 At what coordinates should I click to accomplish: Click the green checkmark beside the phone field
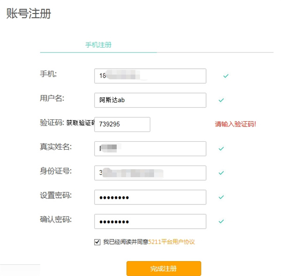coord(226,76)
